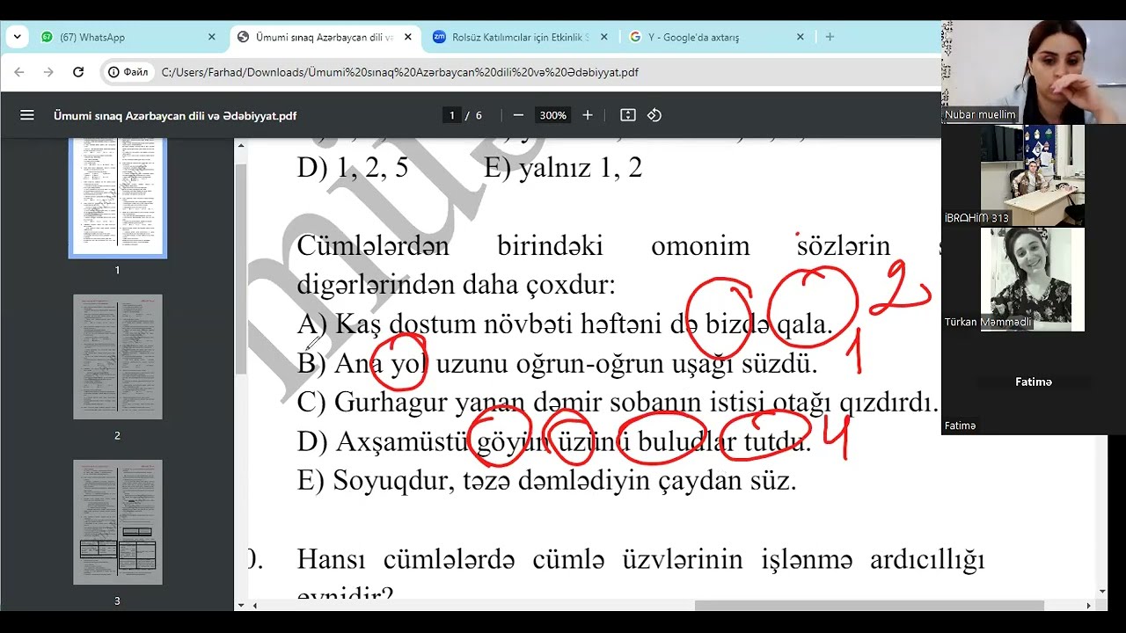
Task: Select page 3 thumbnail
Action: tap(118, 522)
